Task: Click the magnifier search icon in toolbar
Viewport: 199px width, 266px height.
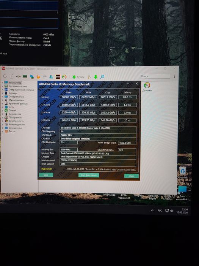Action: [x=102, y=77]
